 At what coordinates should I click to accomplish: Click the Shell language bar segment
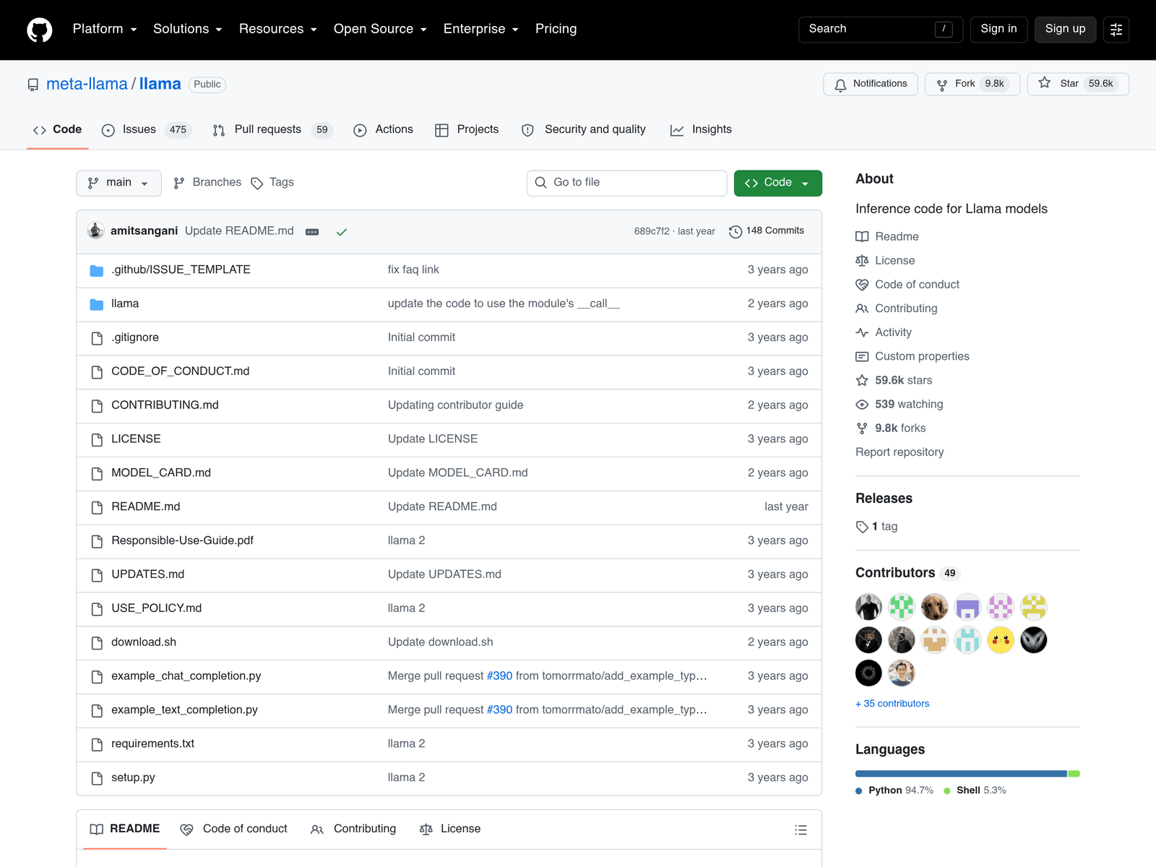pyautogui.click(x=1074, y=774)
